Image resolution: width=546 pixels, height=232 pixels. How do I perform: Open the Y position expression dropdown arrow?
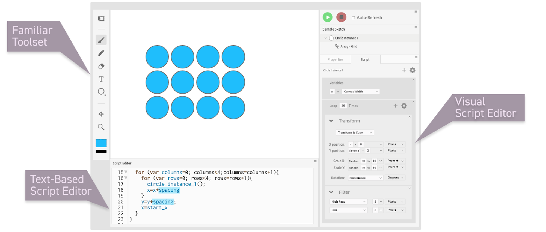(x=381, y=151)
